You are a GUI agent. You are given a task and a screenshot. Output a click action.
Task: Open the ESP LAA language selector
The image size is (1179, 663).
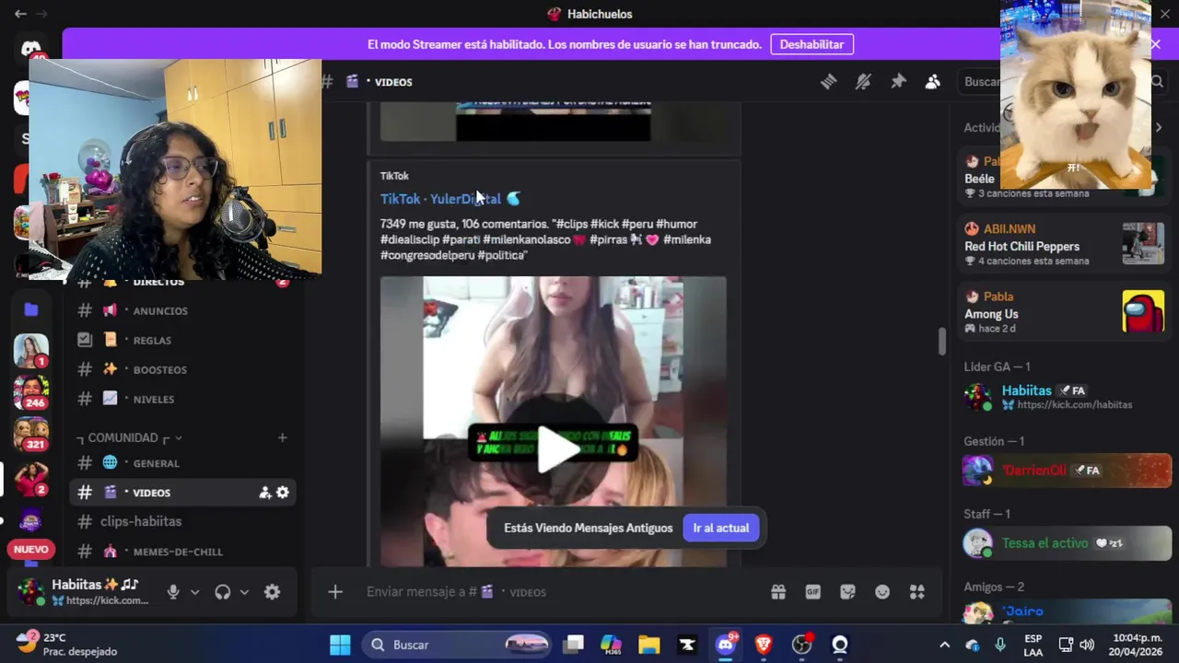point(1033,645)
